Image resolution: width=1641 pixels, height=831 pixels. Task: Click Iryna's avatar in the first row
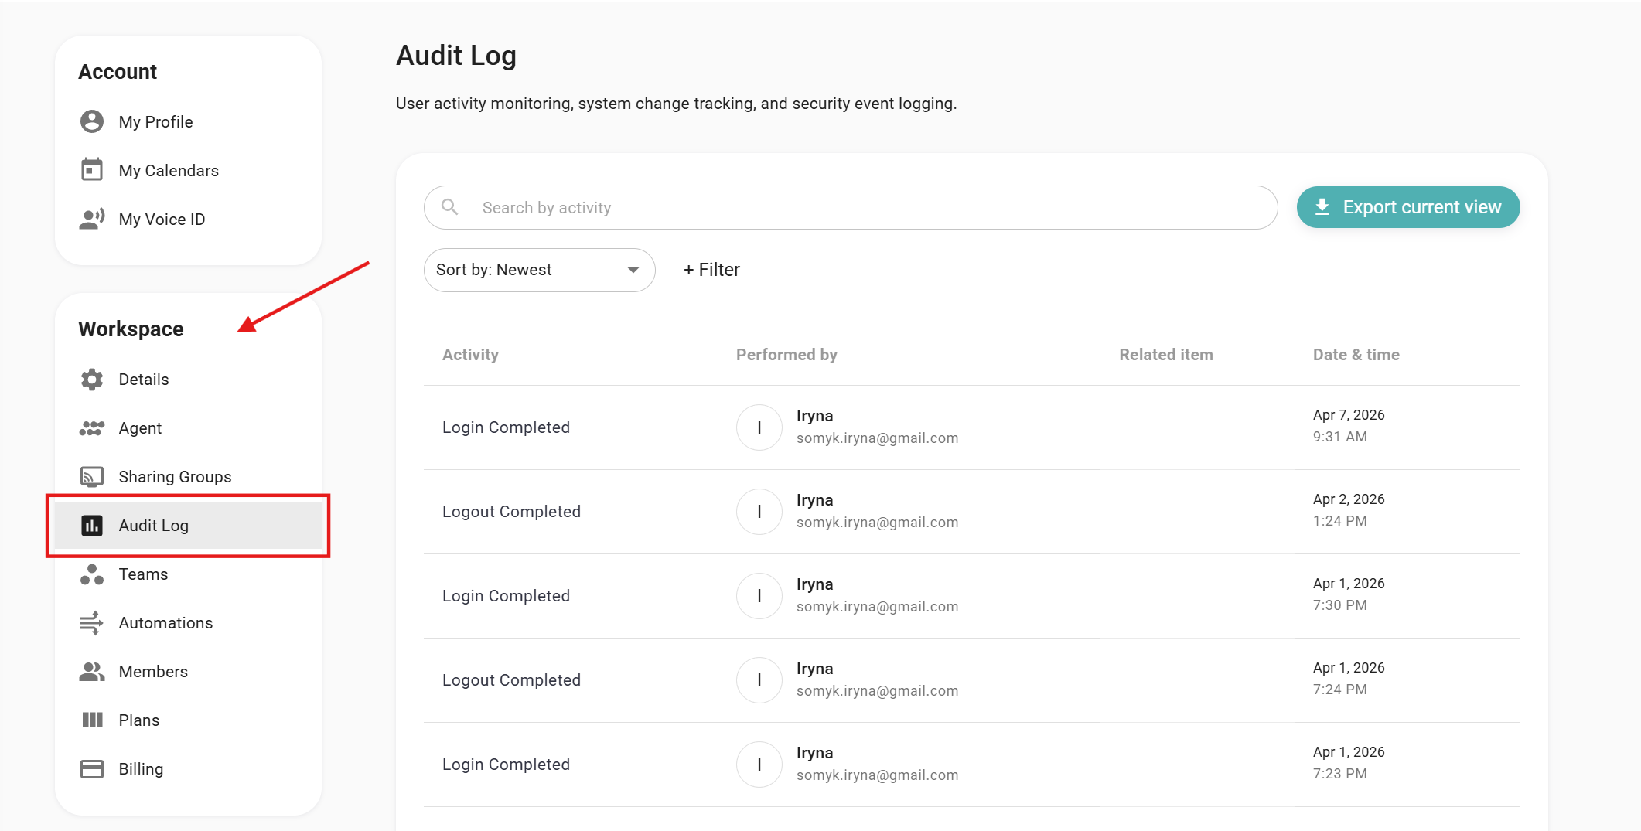pos(759,427)
